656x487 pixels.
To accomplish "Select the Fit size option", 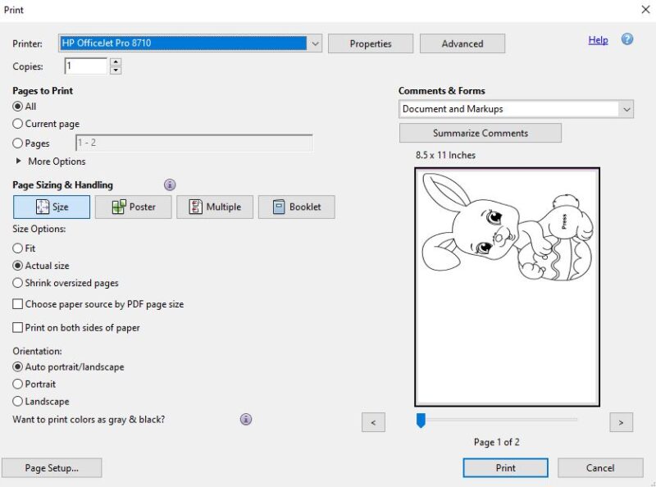I will pyautogui.click(x=18, y=248).
